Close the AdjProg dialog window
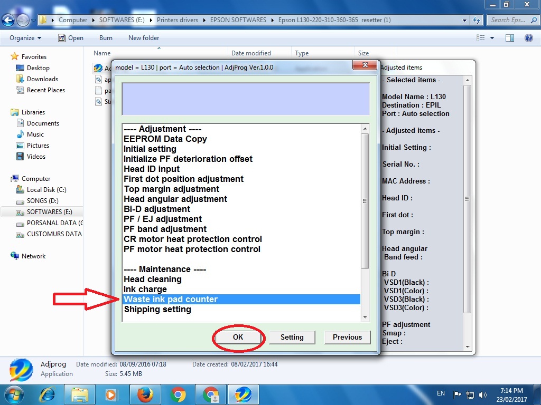541x405 pixels. point(365,65)
